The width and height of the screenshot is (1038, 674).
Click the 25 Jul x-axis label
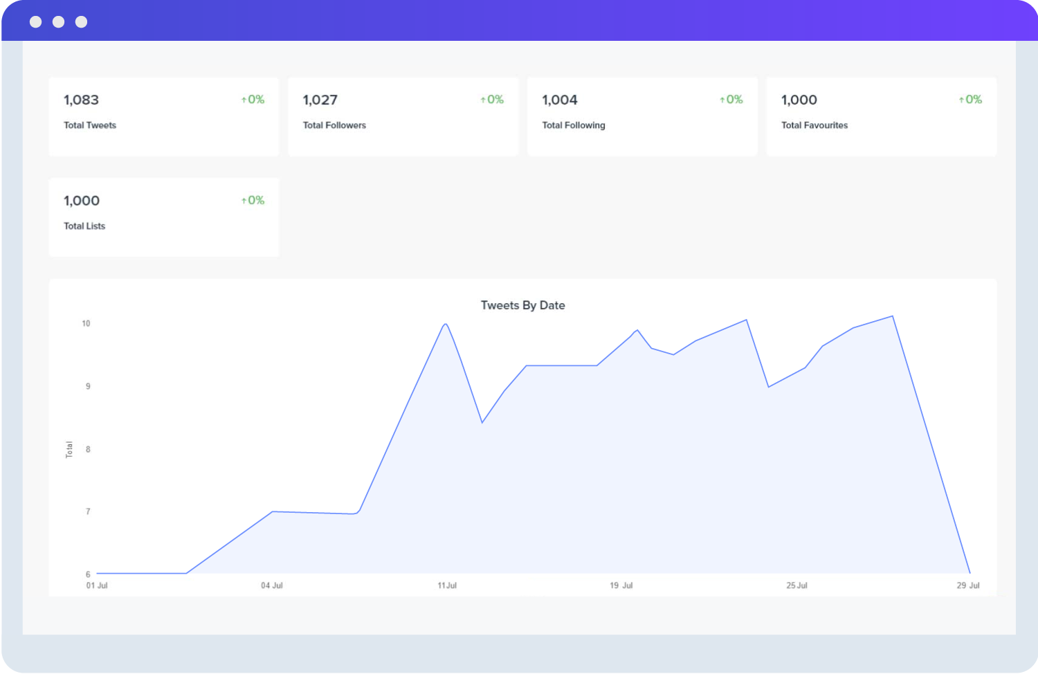796,585
